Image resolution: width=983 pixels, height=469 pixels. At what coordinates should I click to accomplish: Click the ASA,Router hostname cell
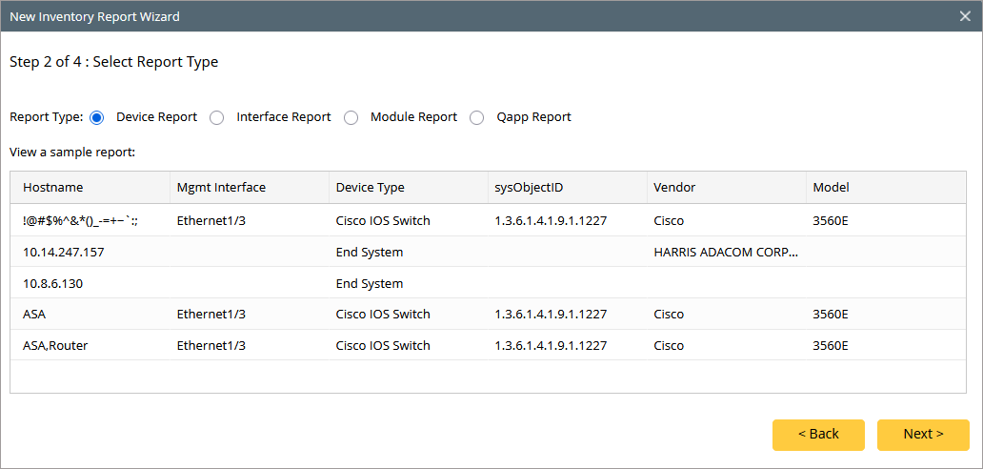pyautogui.click(x=55, y=345)
